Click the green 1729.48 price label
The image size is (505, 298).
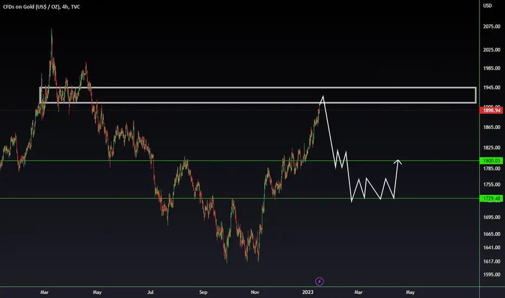click(x=491, y=198)
